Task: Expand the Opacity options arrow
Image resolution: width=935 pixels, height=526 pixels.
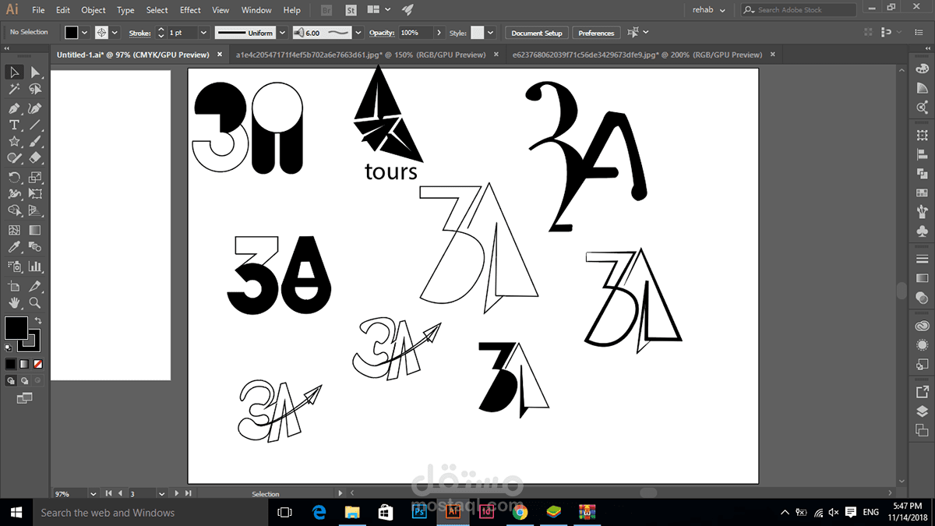Action: [439, 33]
